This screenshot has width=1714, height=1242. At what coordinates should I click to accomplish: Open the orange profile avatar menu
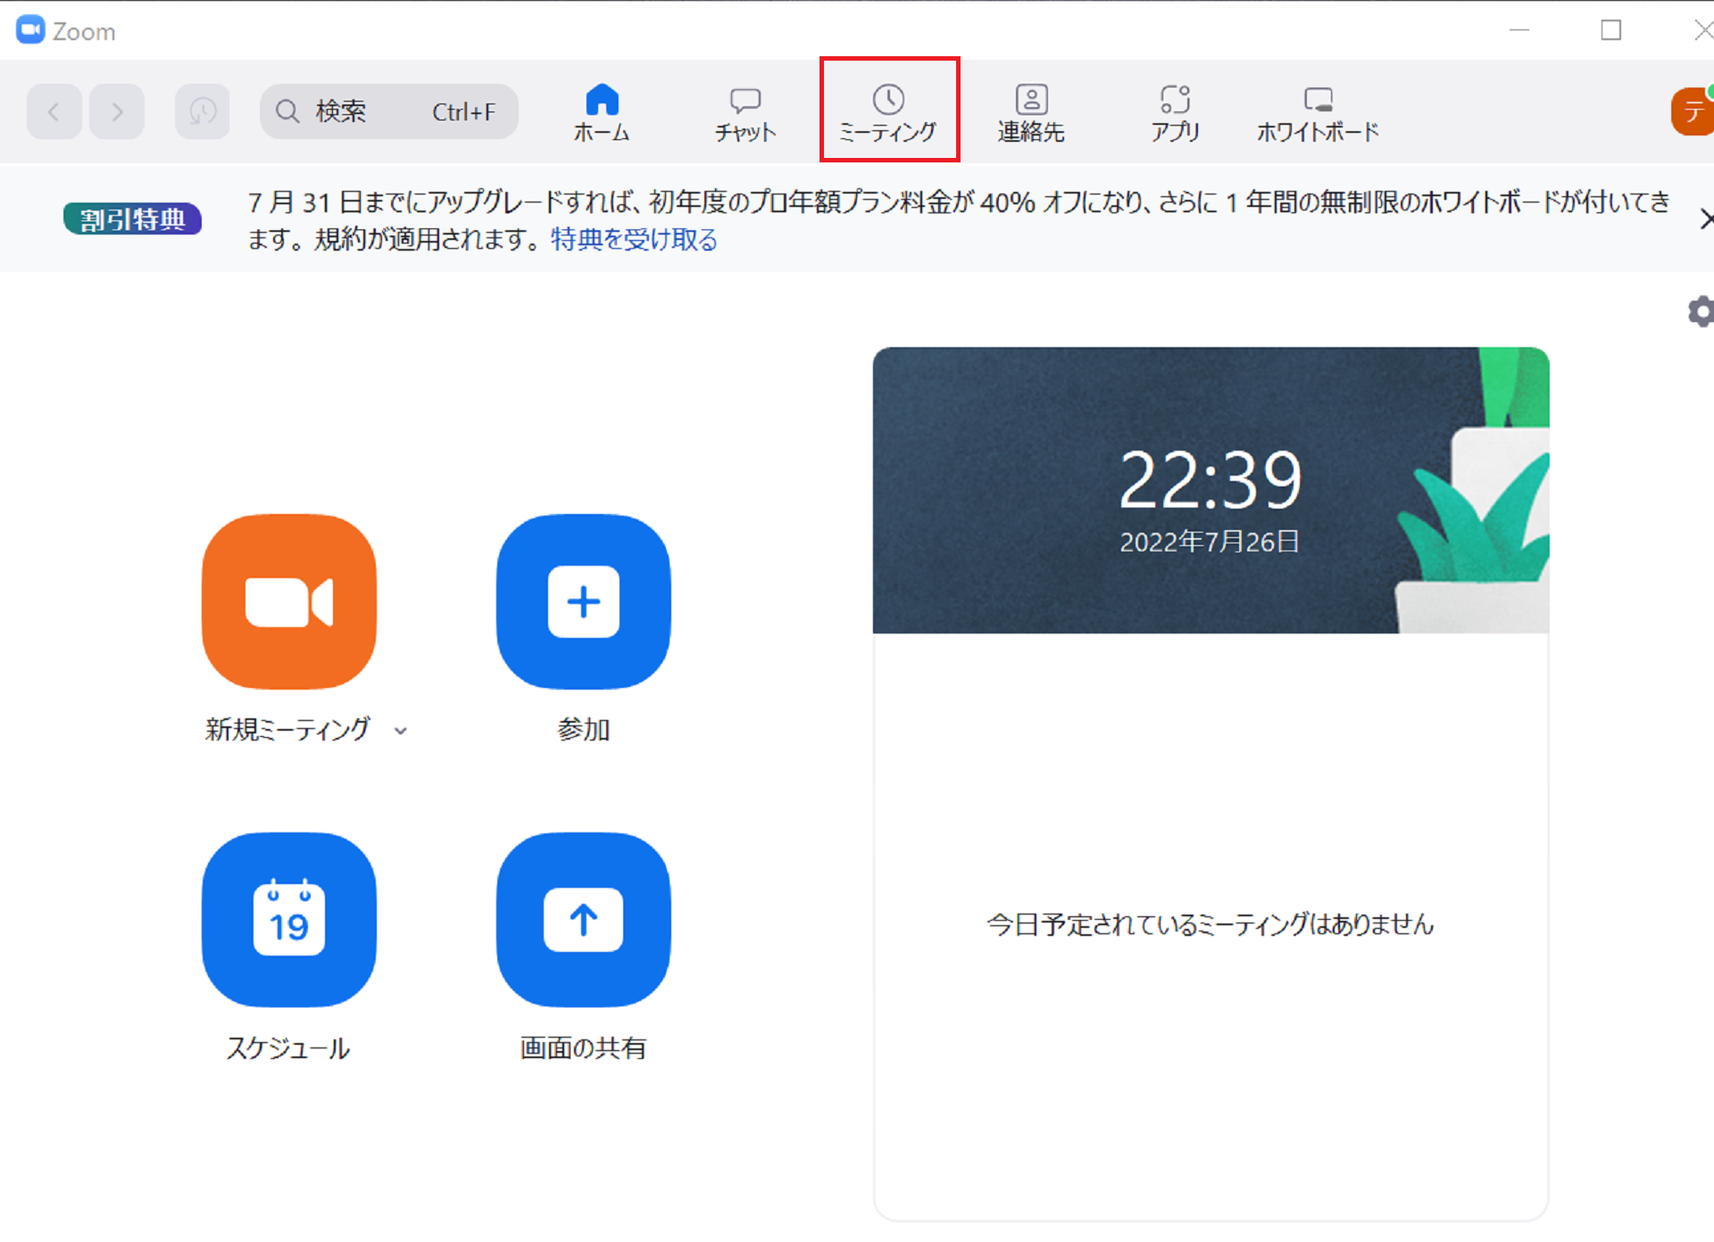[1692, 112]
